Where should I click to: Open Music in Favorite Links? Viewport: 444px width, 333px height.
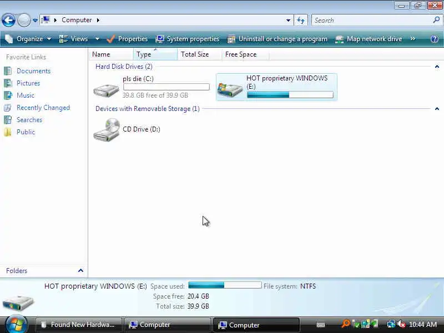coord(26,95)
